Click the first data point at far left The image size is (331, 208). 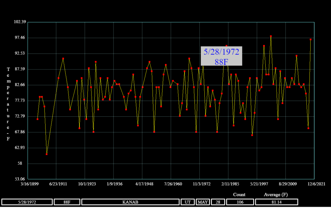click(37, 119)
